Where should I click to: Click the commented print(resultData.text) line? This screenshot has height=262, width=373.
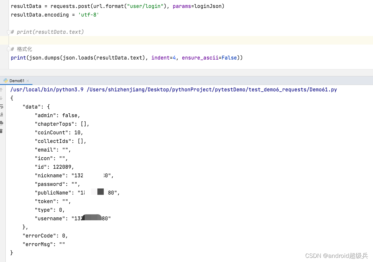[x=47, y=32]
